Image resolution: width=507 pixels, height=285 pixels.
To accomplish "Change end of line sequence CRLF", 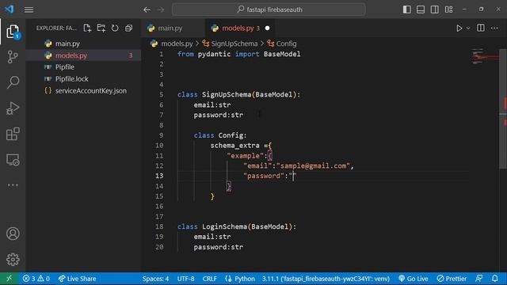I will click(x=209, y=279).
